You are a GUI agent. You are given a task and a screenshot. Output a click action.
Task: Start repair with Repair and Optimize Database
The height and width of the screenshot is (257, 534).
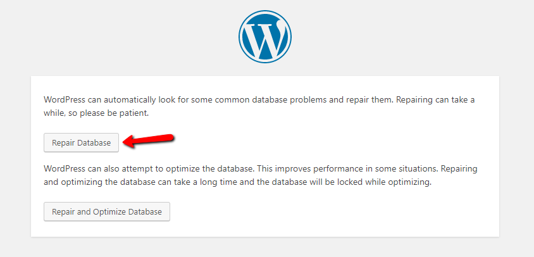[106, 211]
